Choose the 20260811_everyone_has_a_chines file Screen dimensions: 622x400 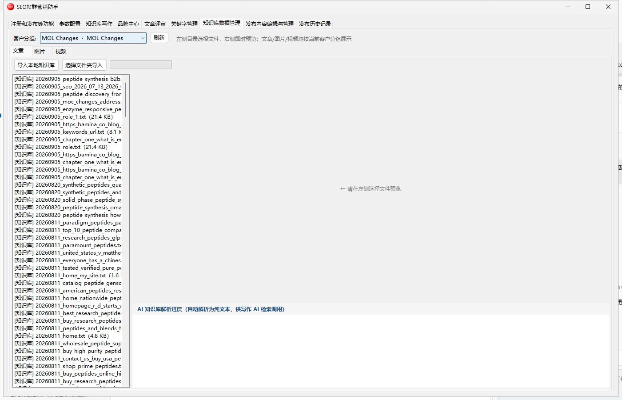click(68, 260)
